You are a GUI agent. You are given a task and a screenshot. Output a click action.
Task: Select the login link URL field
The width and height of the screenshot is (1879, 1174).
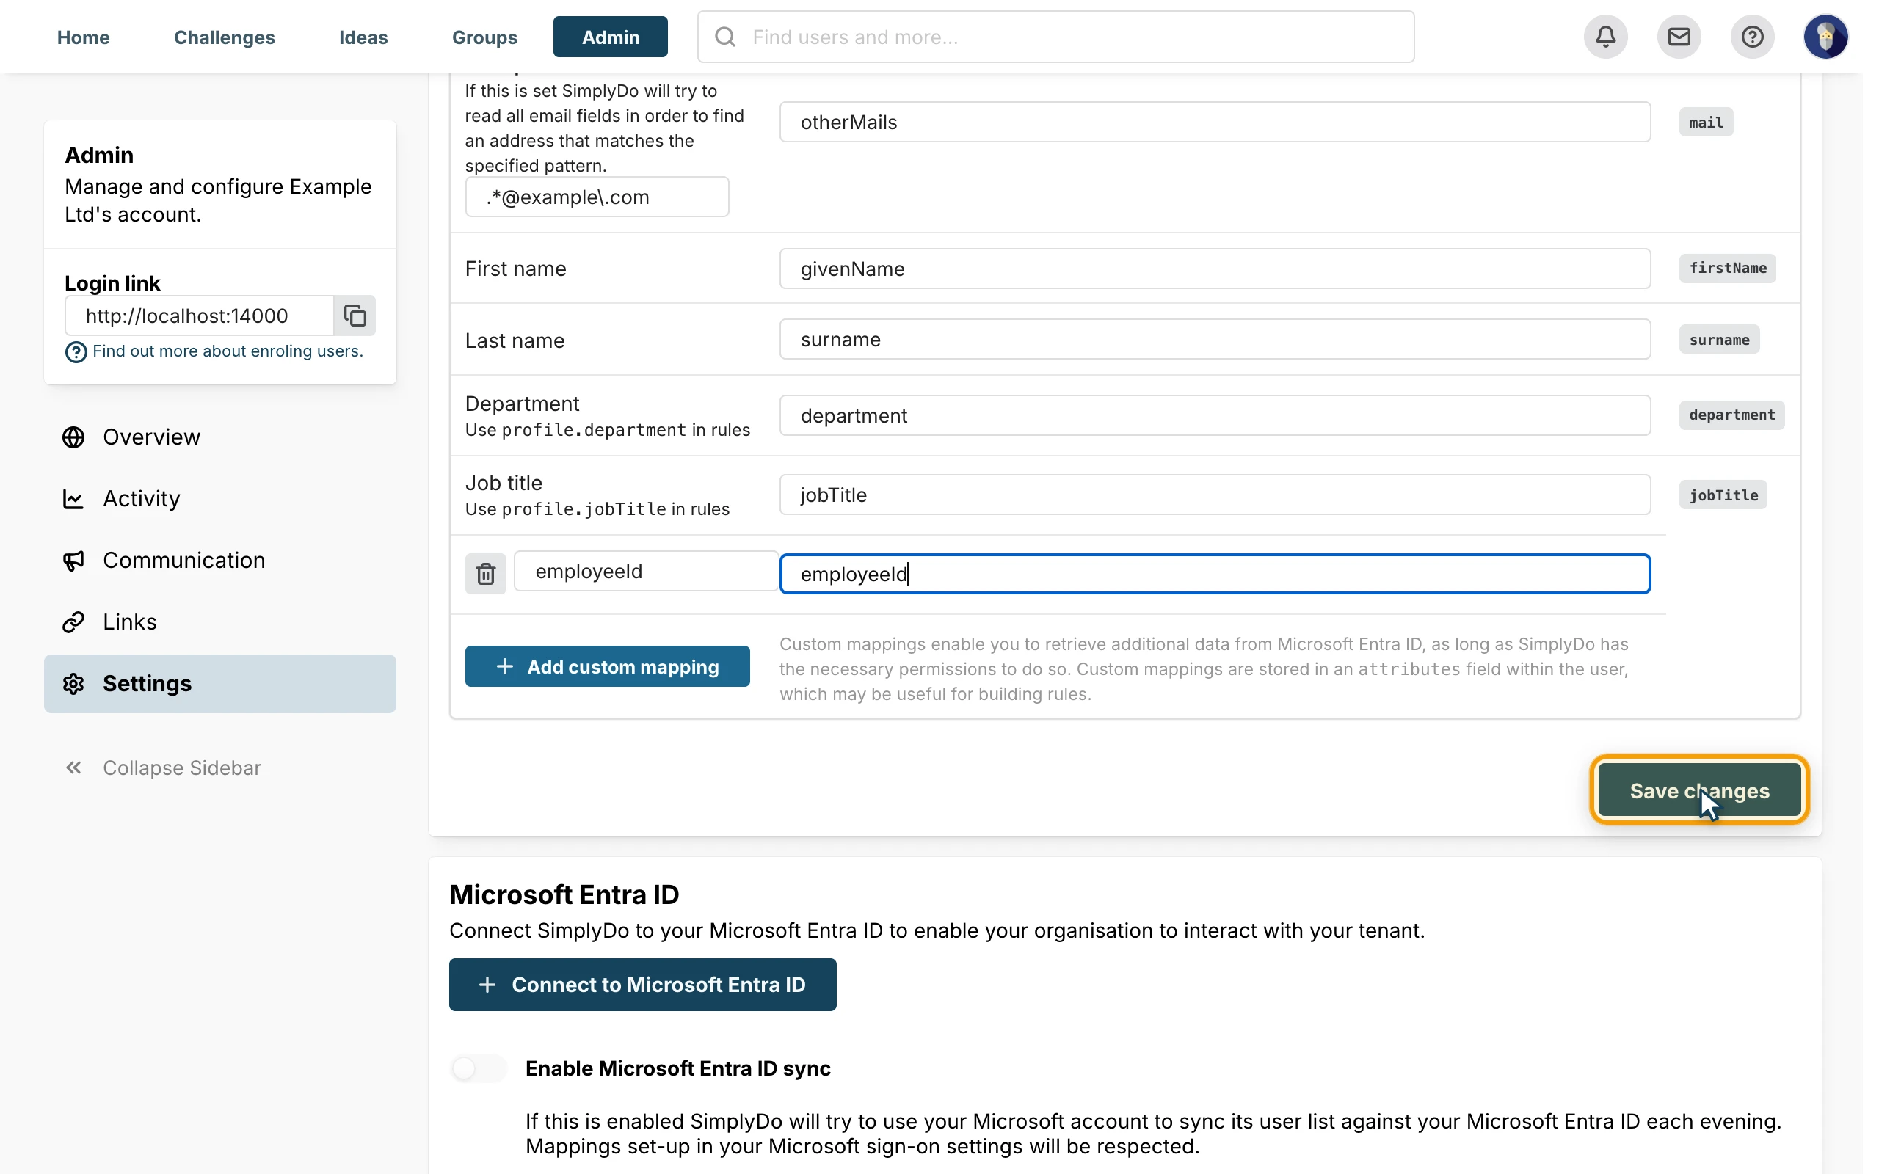pos(200,316)
